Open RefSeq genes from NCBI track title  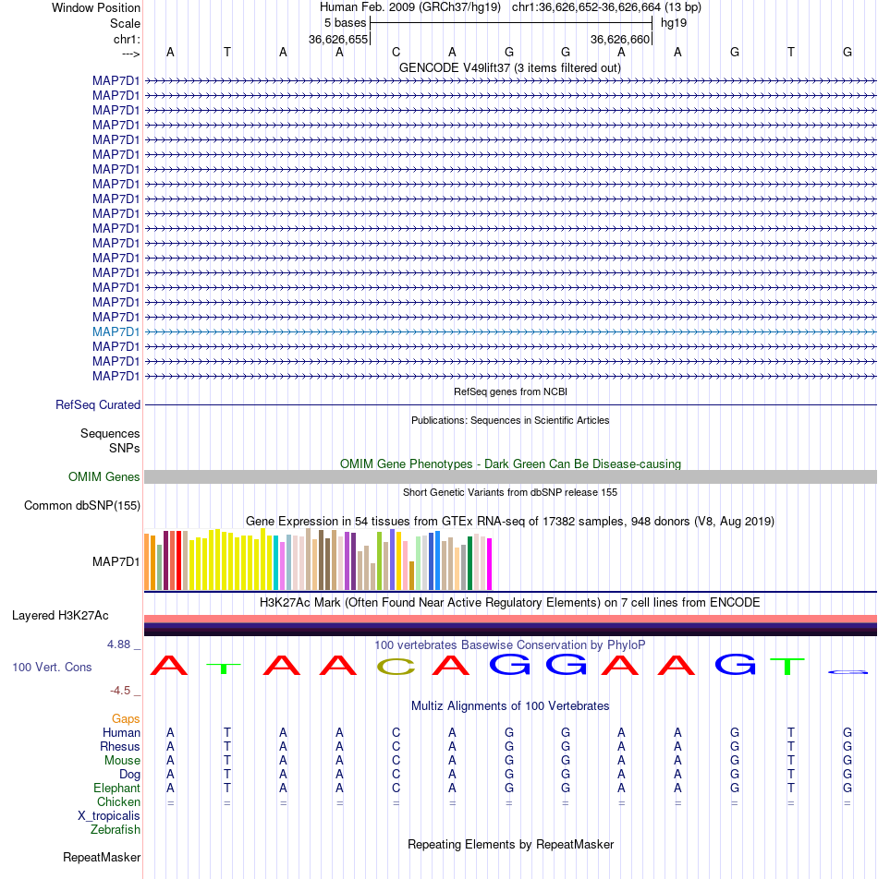tap(510, 391)
